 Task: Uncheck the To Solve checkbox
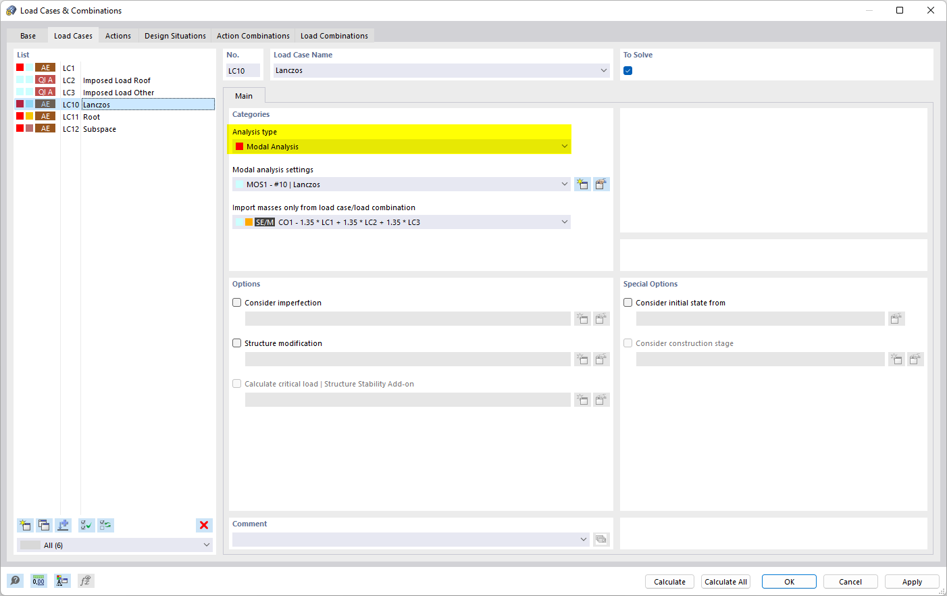point(628,70)
